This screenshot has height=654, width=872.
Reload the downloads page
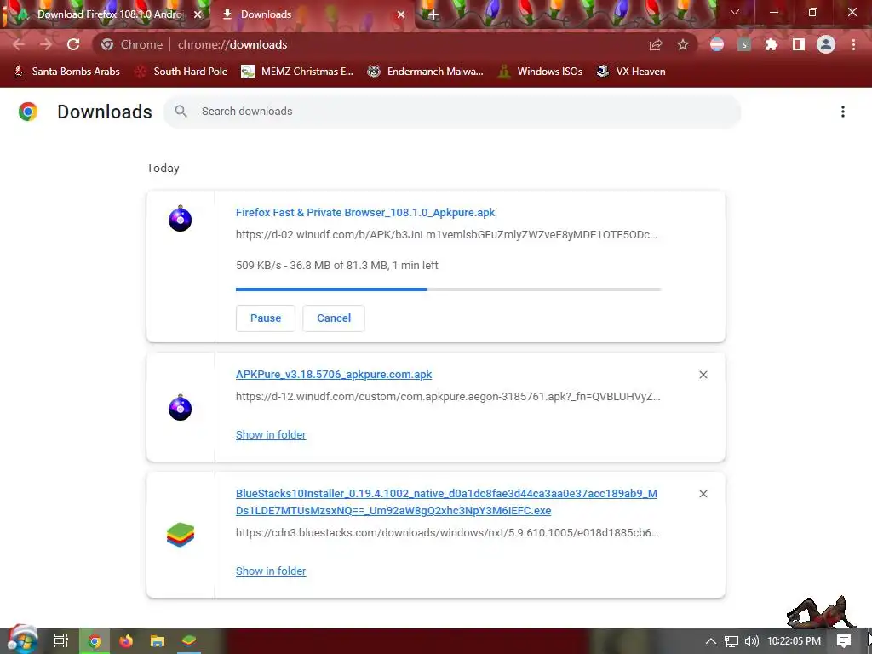[x=73, y=44]
